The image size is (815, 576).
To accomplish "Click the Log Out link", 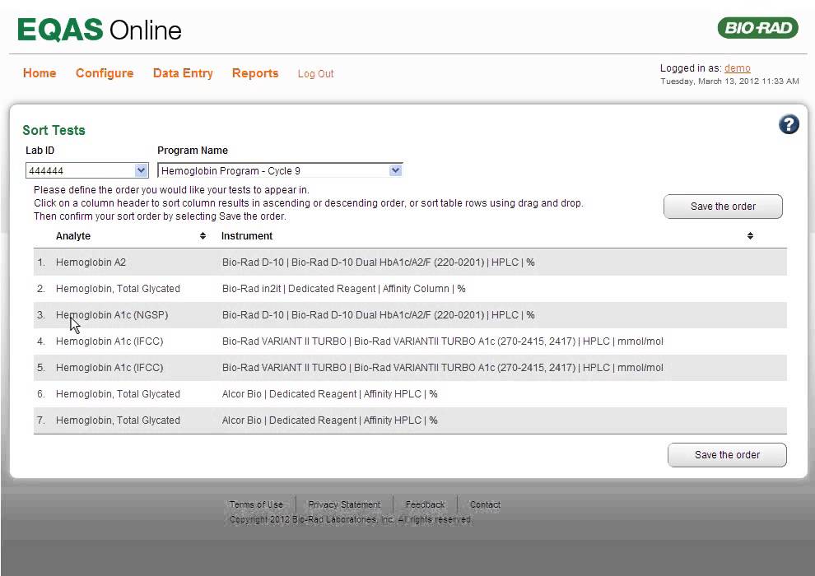I will click(315, 74).
